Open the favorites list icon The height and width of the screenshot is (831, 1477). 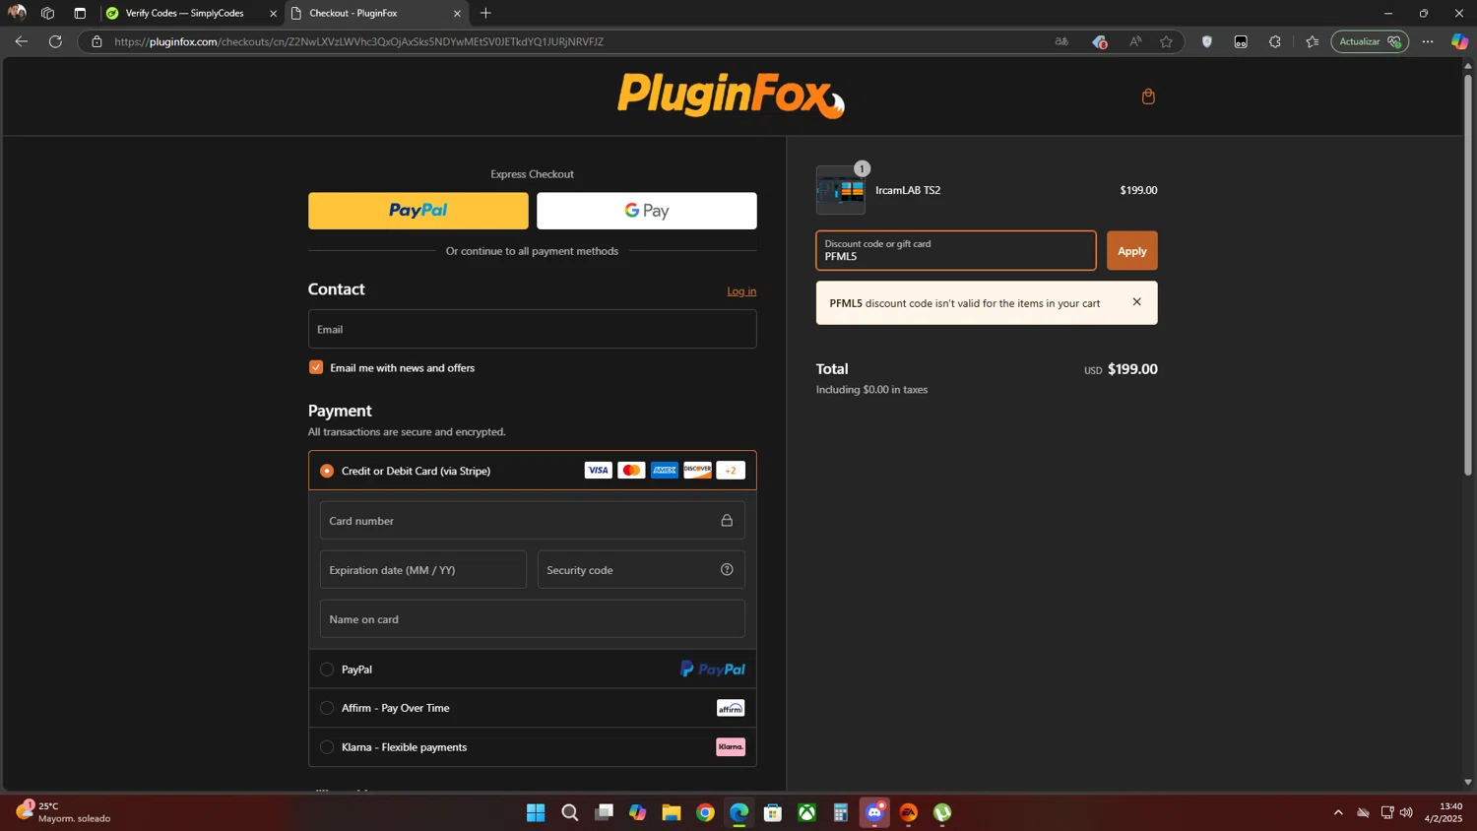[x=1312, y=41]
